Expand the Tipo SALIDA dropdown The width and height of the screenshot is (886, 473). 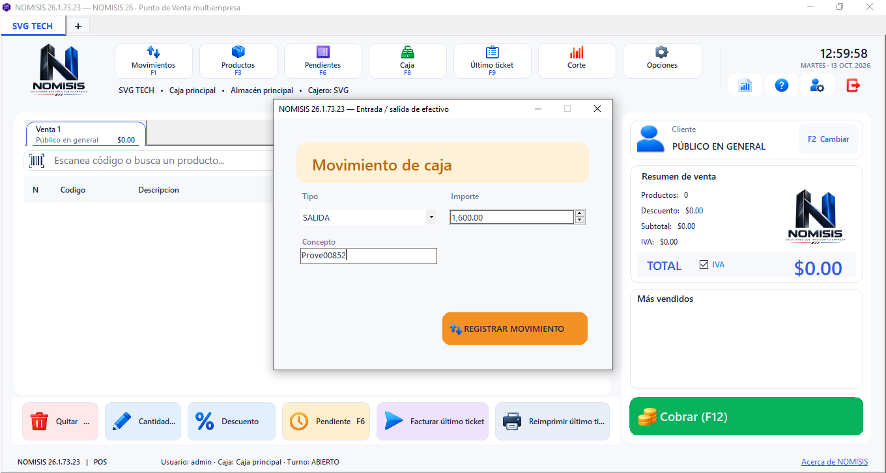pyautogui.click(x=431, y=217)
